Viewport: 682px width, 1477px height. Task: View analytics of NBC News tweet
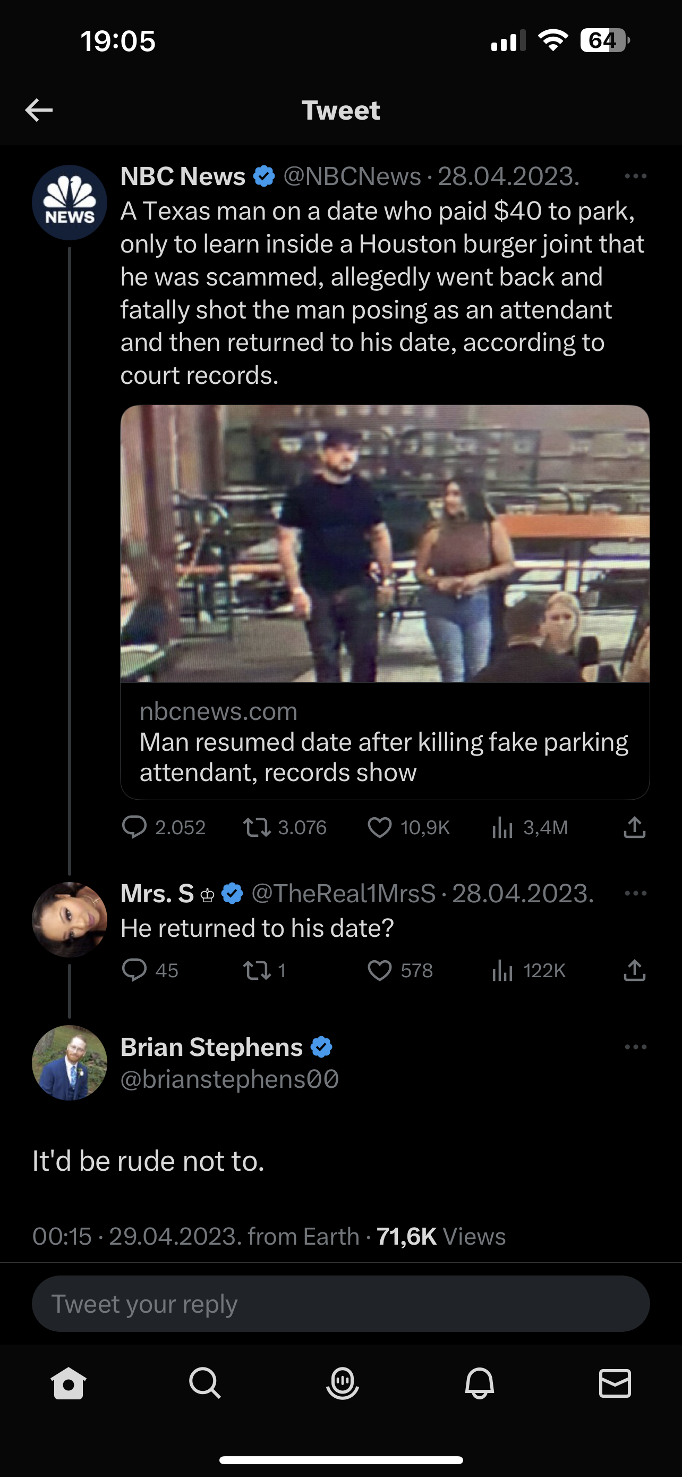click(x=502, y=827)
